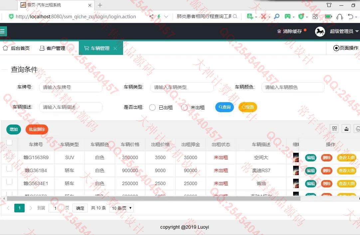Switch to the 客户管理 tab
The width and height of the screenshot is (360, 235).
(x=53, y=48)
